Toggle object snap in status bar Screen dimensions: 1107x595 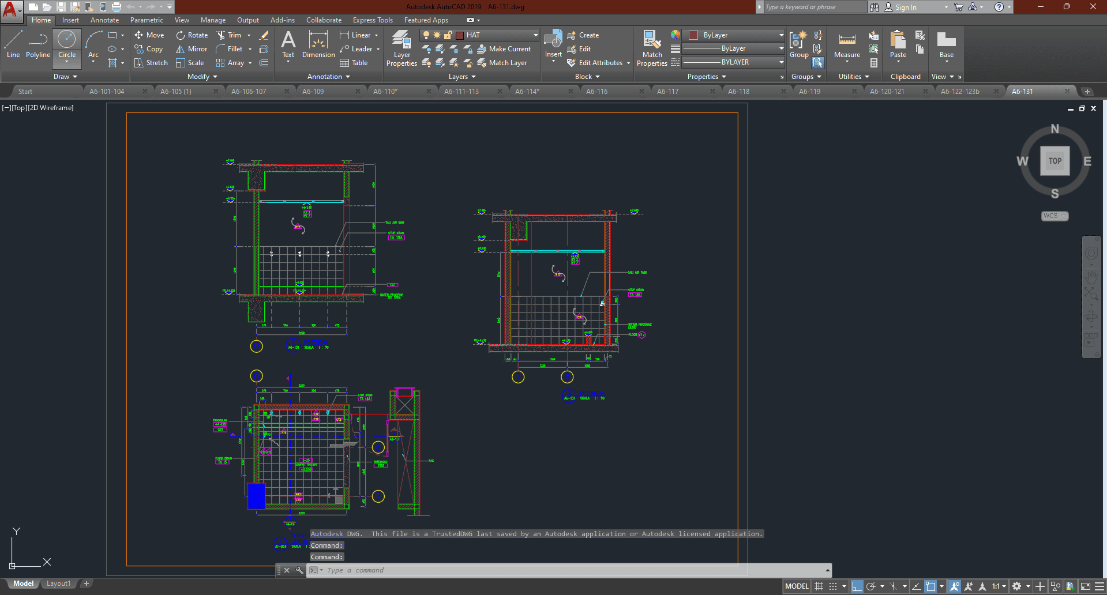pos(930,586)
